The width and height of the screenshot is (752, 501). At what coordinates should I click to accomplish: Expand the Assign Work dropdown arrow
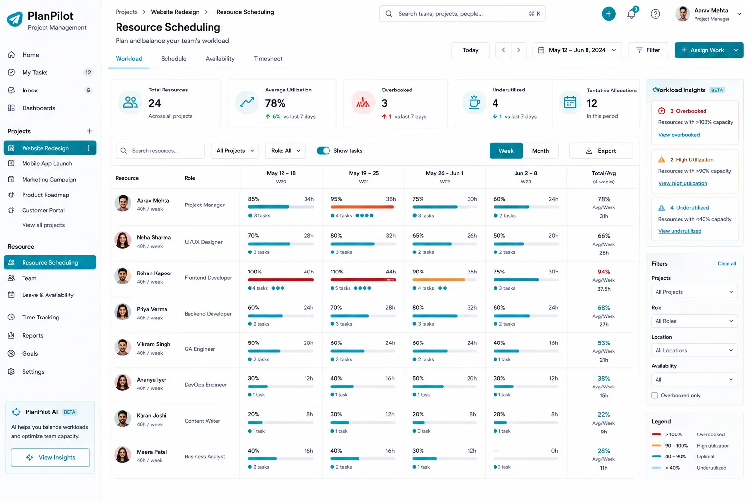pos(736,50)
